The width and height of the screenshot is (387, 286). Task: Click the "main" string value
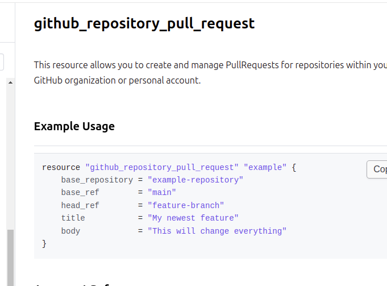click(162, 193)
